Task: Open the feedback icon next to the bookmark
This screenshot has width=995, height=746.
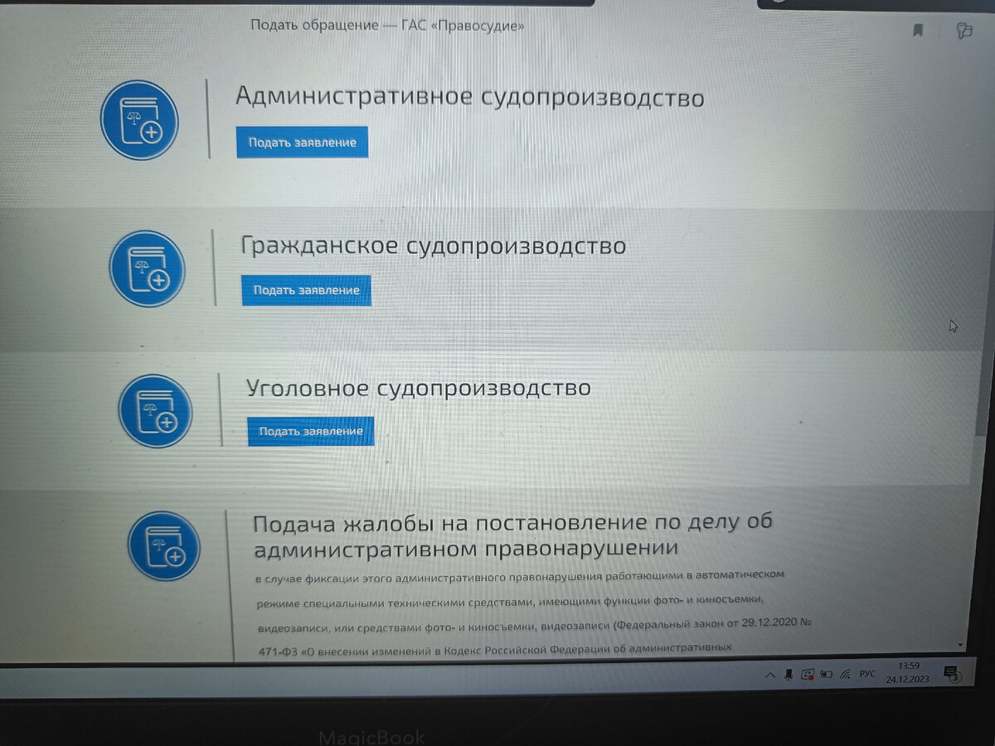Action: coord(963,31)
